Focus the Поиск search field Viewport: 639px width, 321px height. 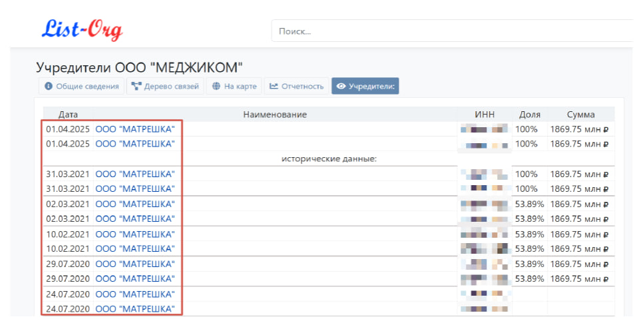point(453,31)
